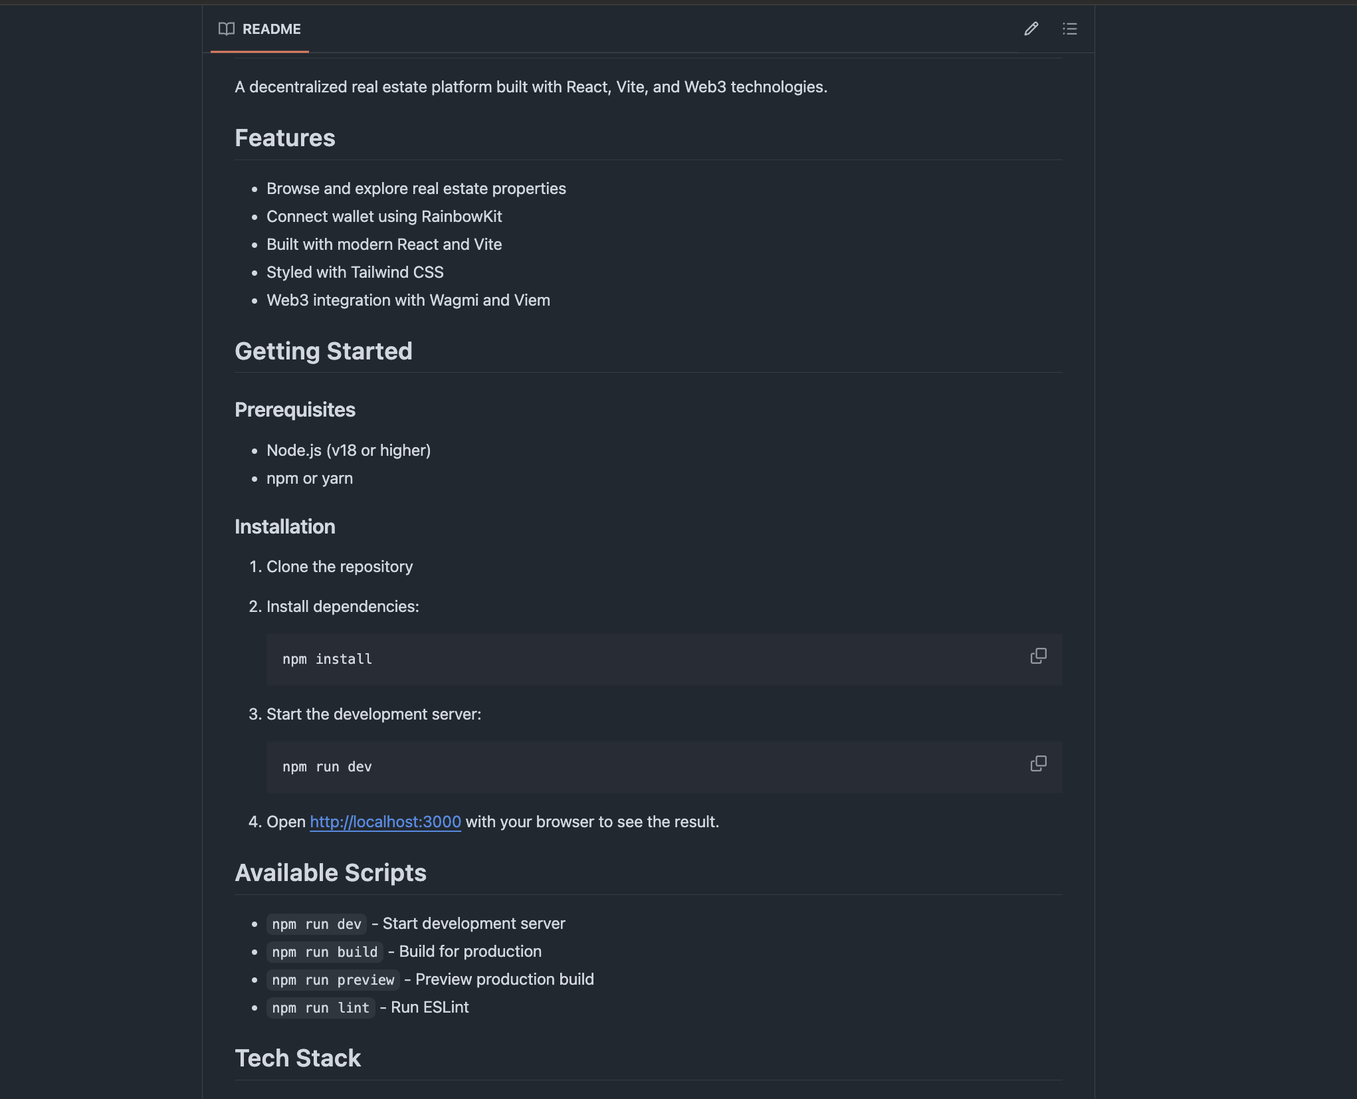The height and width of the screenshot is (1099, 1357).
Task: Open the http://localhost:3000 link
Action: (385, 822)
